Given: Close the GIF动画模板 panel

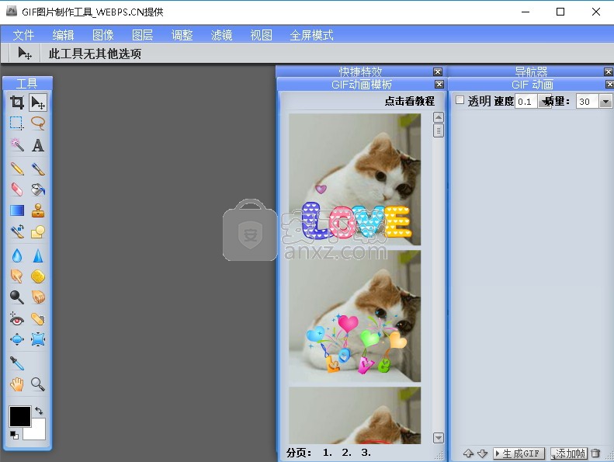Looking at the screenshot, I should click(x=439, y=85).
